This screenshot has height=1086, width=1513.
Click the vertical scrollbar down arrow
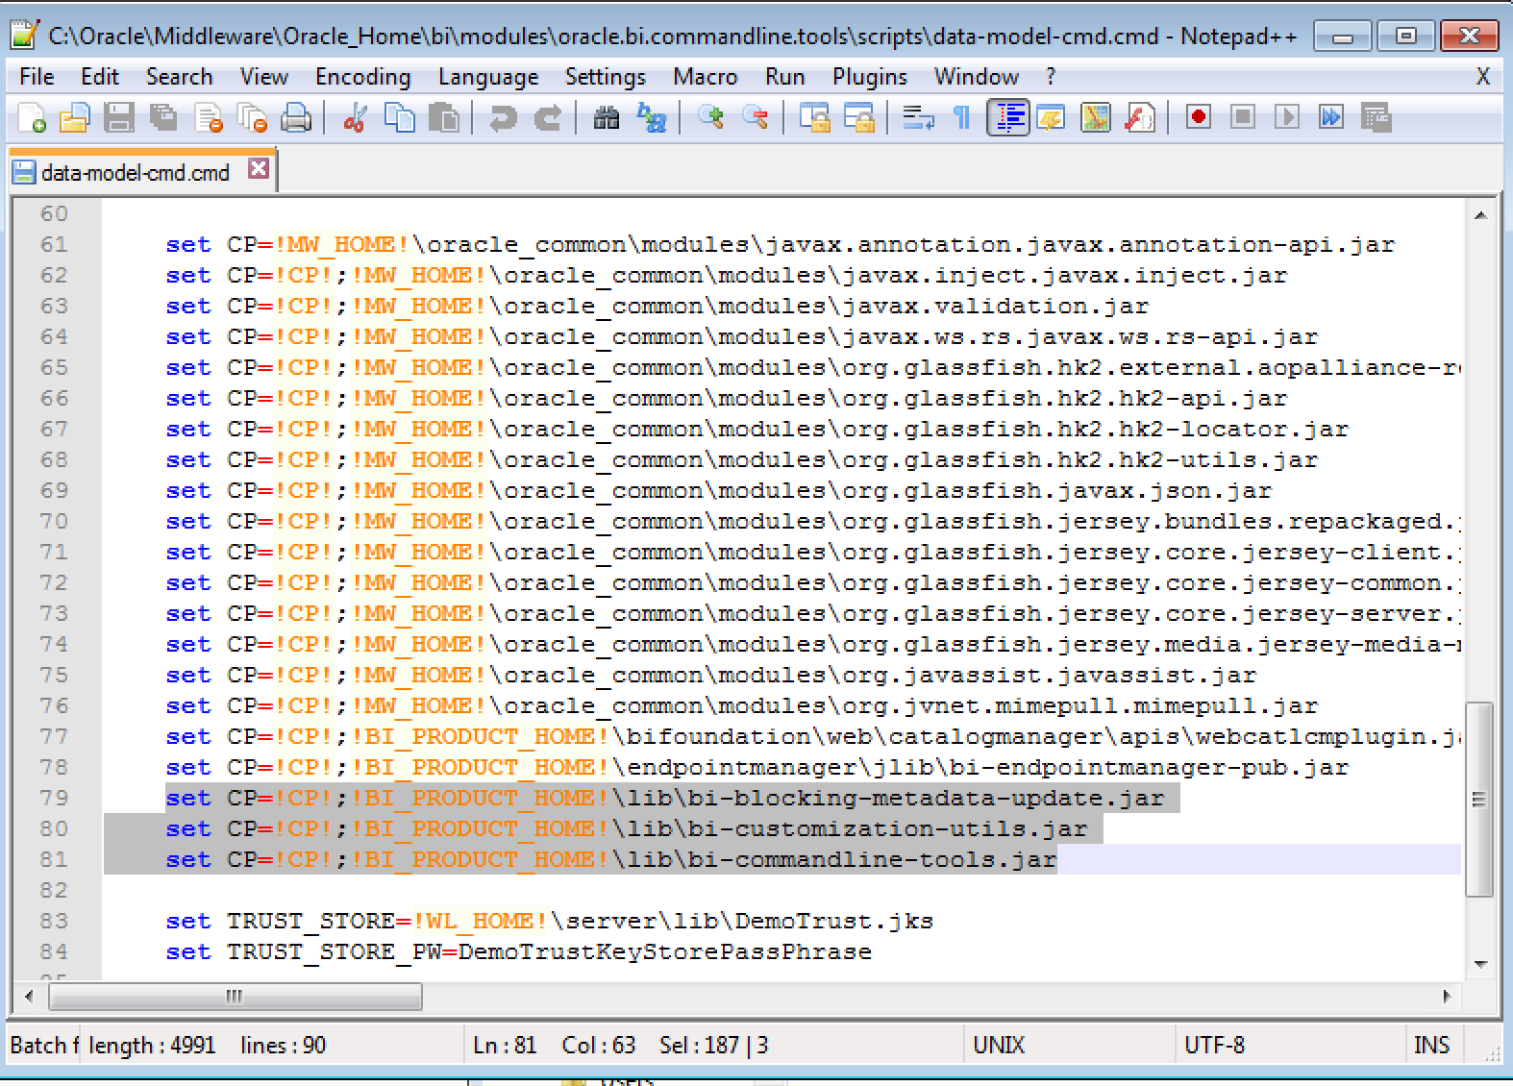[x=1480, y=964]
